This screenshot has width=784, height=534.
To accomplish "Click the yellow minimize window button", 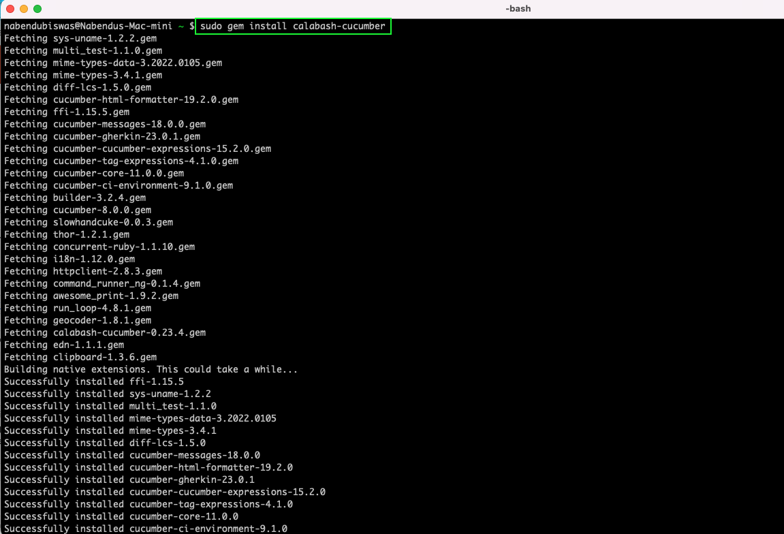I will click(24, 9).
